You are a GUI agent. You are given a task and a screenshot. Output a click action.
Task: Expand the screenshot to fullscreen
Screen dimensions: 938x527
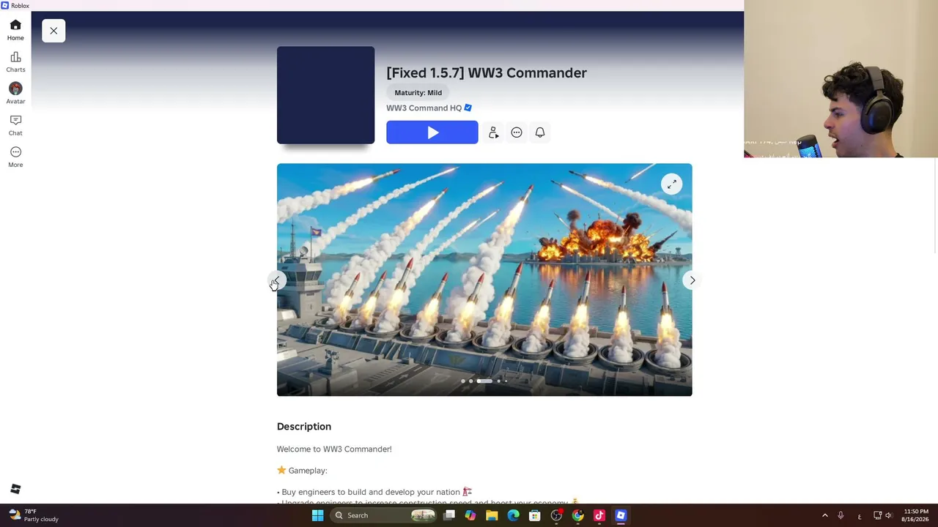pos(672,184)
